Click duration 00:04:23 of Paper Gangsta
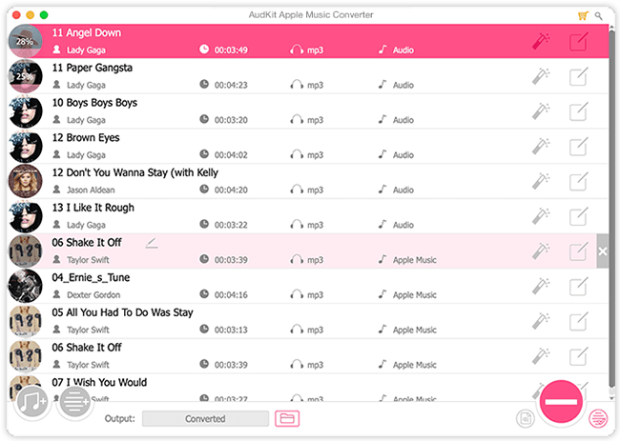Image resolution: width=620 pixels, height=441 pixels. 231,85
